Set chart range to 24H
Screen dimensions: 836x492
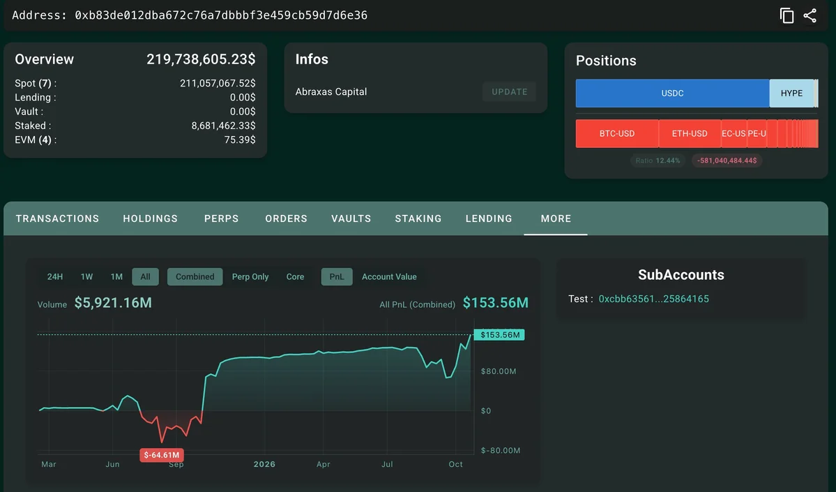point(55,276)
